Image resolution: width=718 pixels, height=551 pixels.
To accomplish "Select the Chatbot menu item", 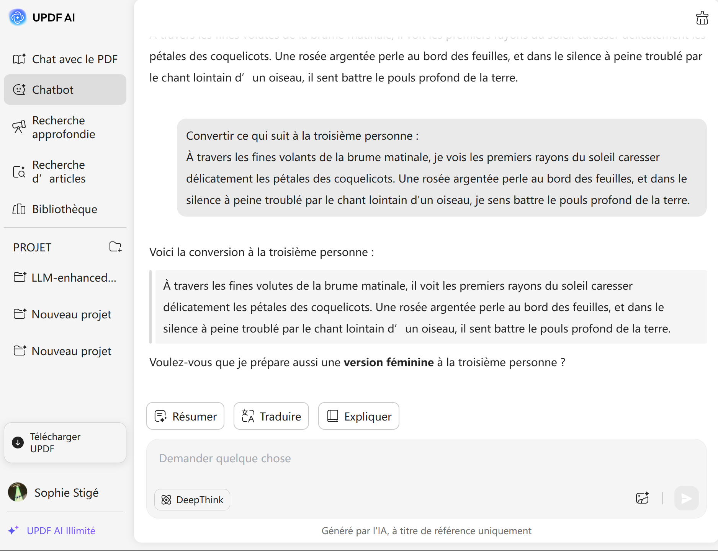I will tap(65, 90).
